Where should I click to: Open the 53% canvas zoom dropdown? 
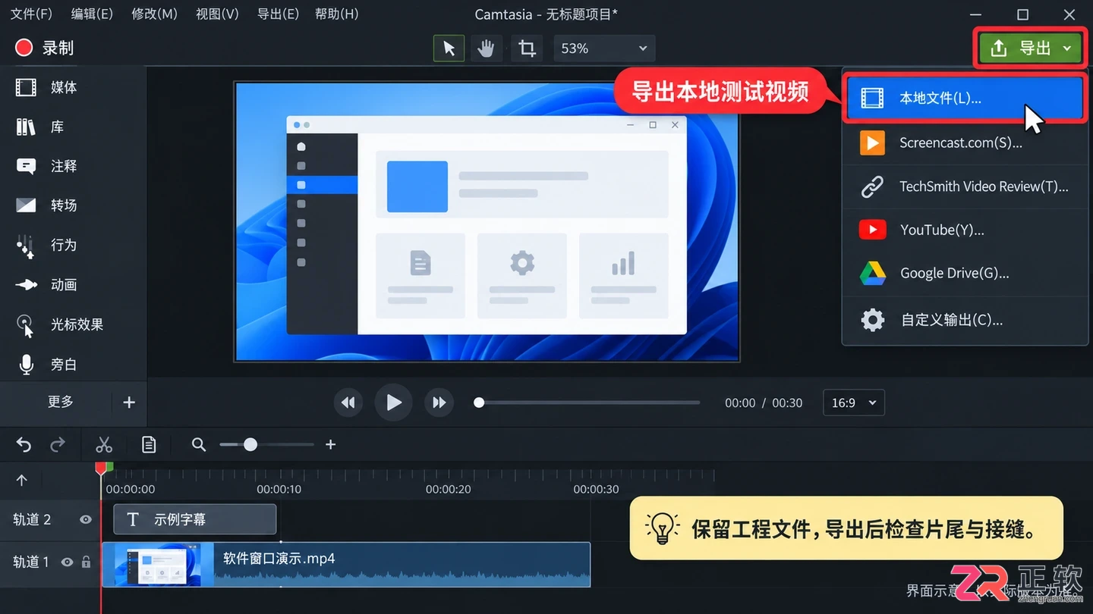pyautogui.click(x=604, y=49)
